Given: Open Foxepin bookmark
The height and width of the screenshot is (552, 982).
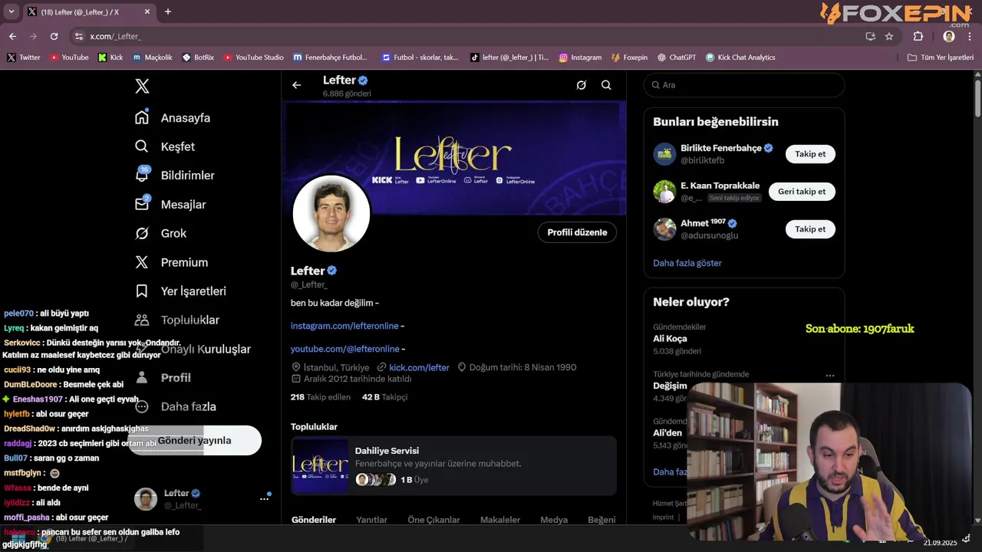Looking at the screenshot, I should (629, 58).
